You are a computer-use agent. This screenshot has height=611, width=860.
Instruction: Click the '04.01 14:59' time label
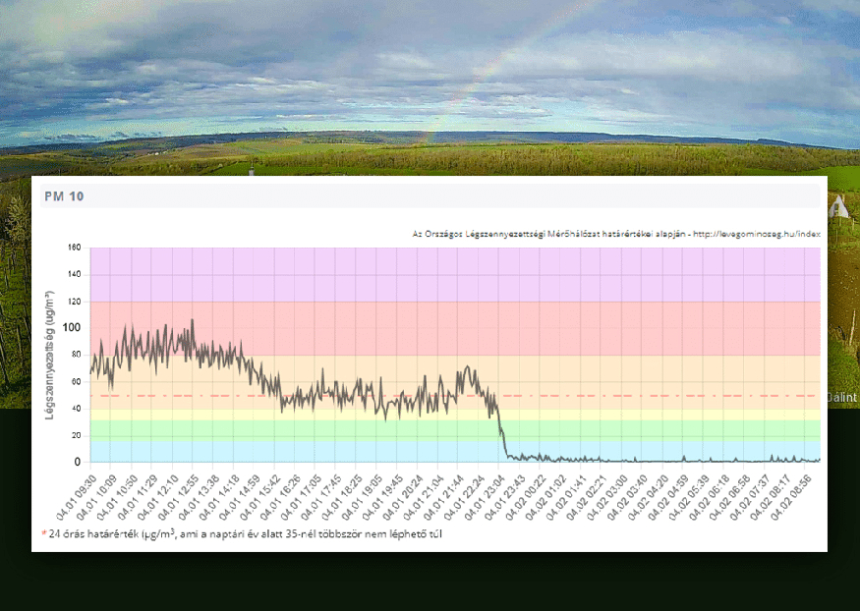click(x=240, y=496)
